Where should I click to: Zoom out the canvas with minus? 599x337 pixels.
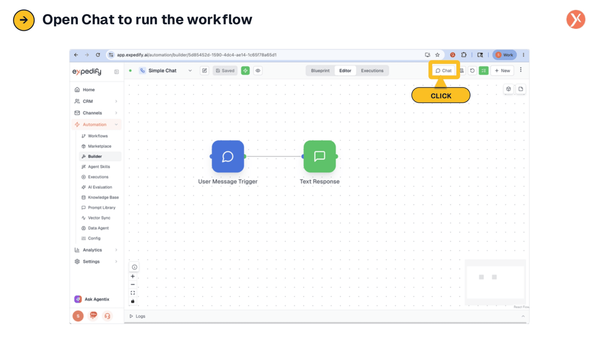133,285
